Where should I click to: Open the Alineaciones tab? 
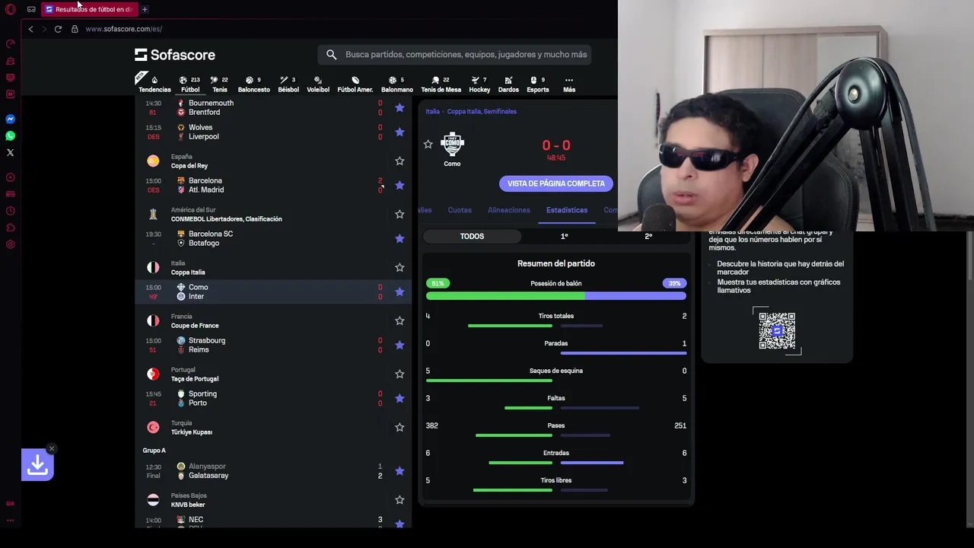point(509,210)
